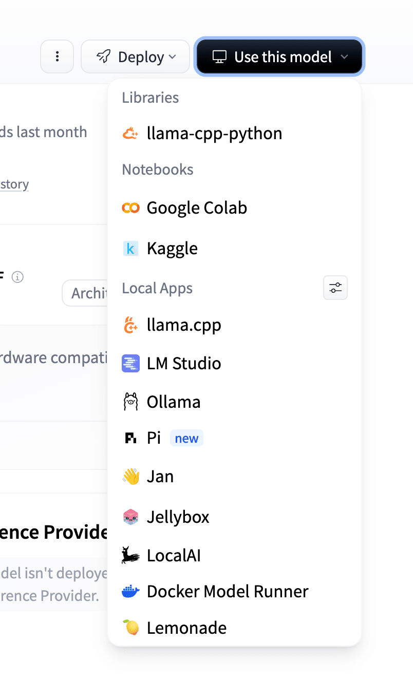Choose LocalAI from the menu
Screen dimensions: 413x680
tap(174, 555)
